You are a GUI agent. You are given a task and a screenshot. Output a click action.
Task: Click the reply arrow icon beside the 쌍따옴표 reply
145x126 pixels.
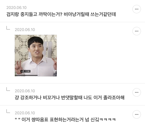8,111
